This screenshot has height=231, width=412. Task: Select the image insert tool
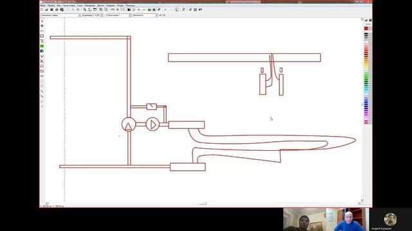click(42, 71)
